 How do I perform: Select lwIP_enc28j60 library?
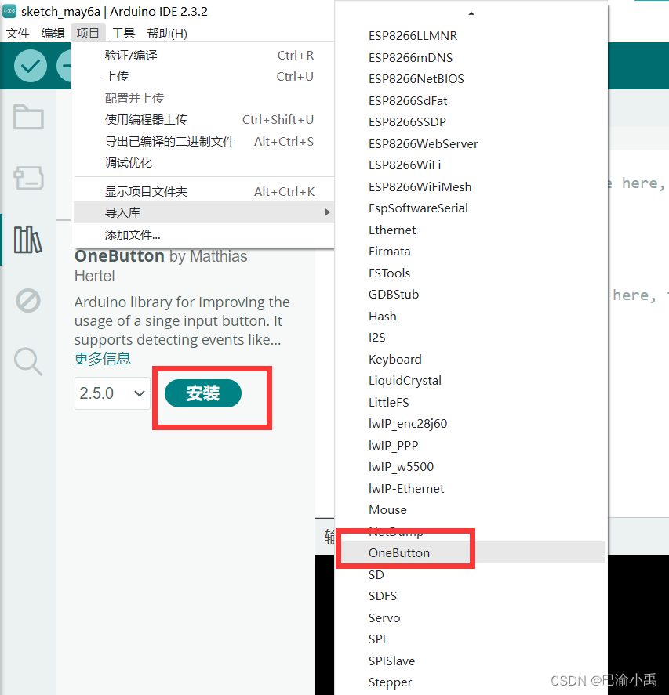tap(471, 424)
